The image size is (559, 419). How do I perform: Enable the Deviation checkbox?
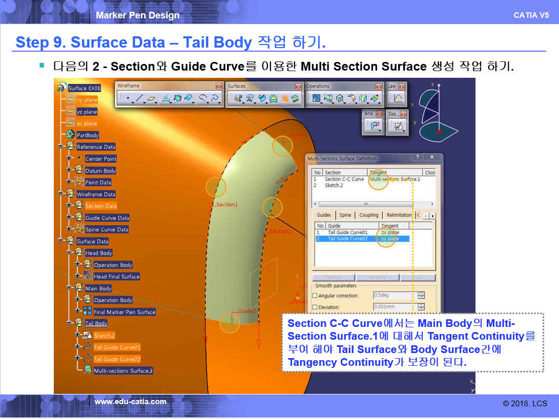coord(315,307)
